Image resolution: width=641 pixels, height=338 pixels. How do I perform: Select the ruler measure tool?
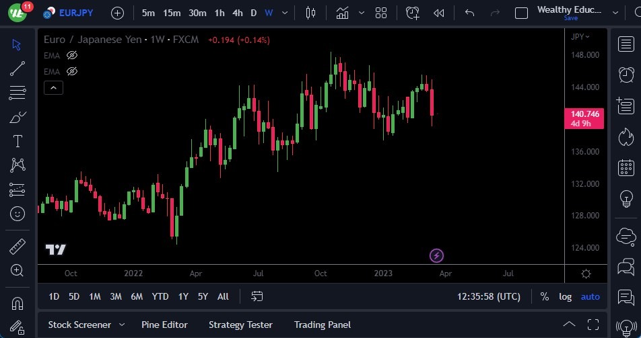click(18, 247)
